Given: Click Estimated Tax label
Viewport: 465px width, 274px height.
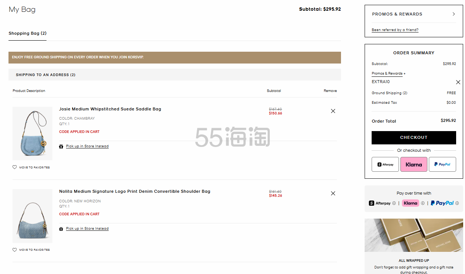Looking at the screenshot, I should (x=384, y=103).
